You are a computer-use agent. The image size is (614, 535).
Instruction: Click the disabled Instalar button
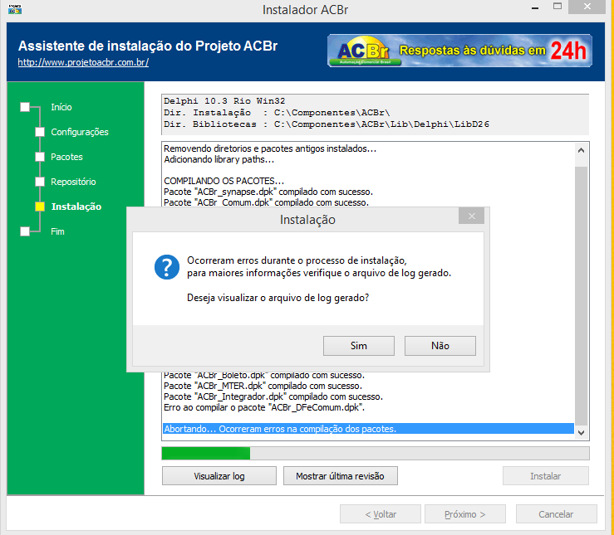coord(545,475)
